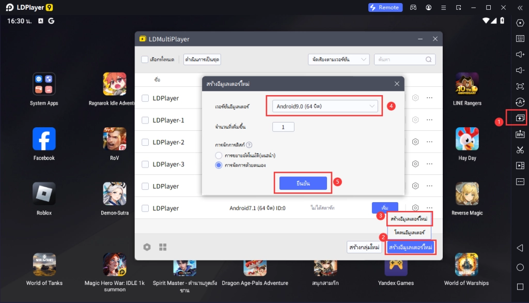Check the LDPlayer Android7.1 ID:0 row checkbox
The width and height of the screenshot is (529, 303).
pos(145,208)
